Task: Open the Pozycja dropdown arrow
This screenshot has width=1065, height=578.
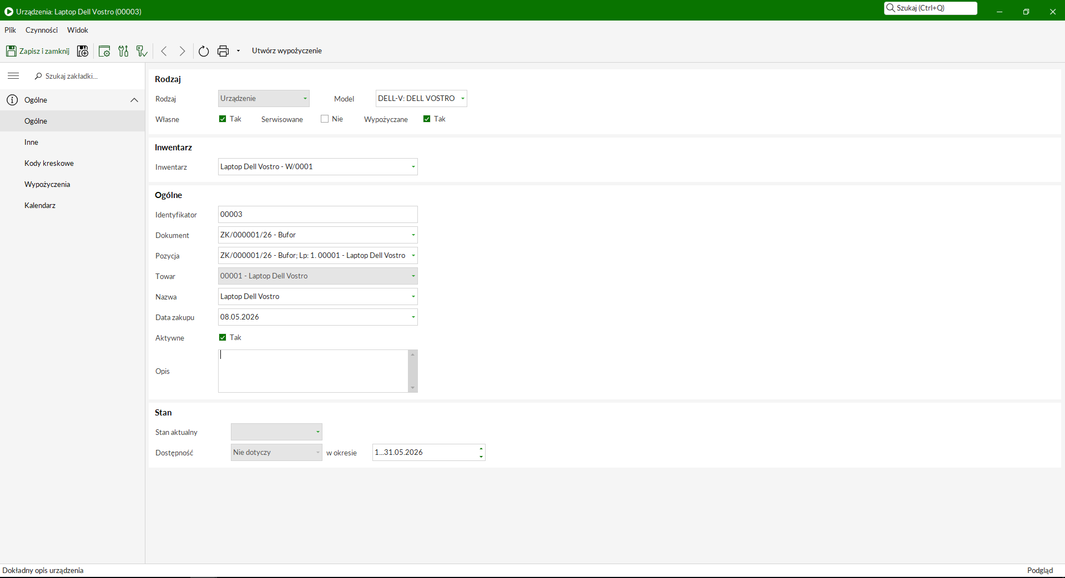Action: (413, 256)
